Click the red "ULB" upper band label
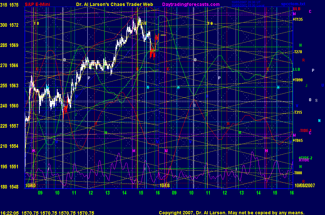 point(297,9)
